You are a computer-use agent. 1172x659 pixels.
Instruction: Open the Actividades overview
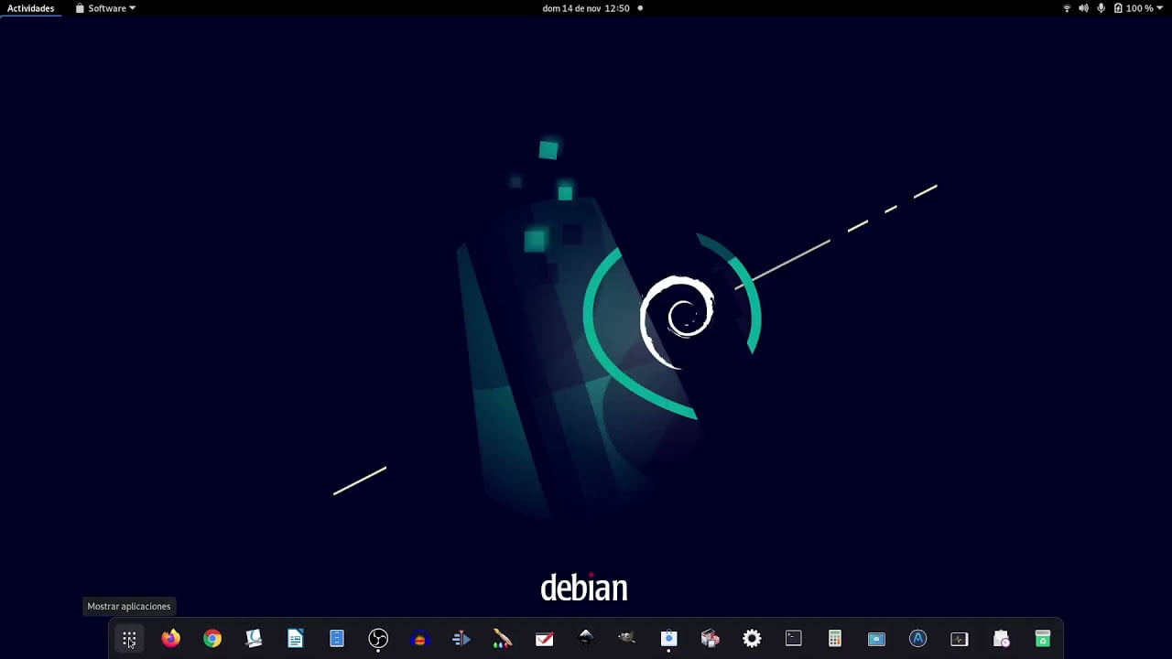click(31, 8)
